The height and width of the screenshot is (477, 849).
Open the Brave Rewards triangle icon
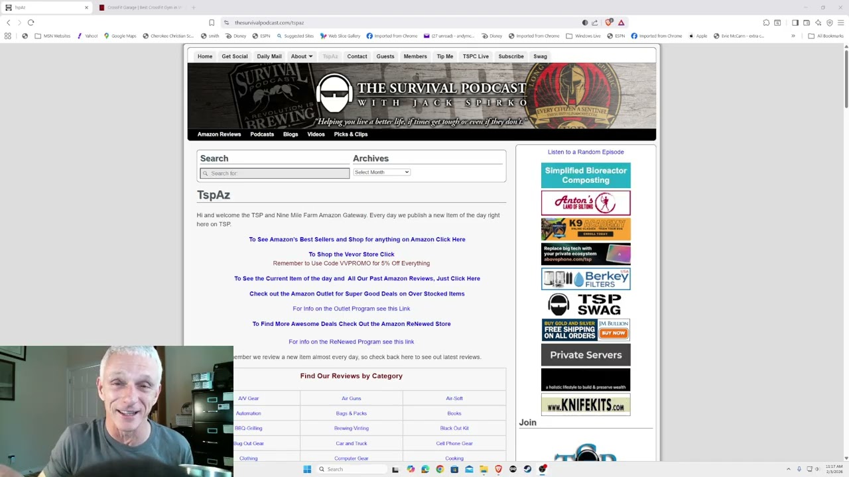point(621,23)
